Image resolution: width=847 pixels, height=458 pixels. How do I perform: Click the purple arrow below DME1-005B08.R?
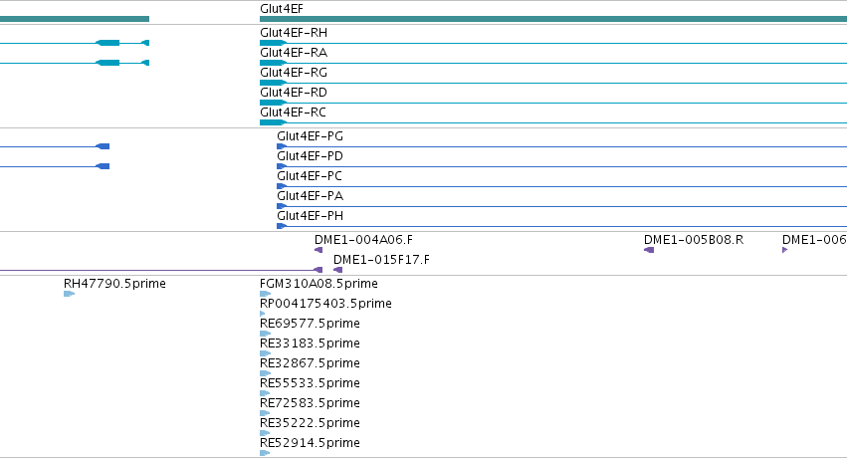[x=649, y=250]
